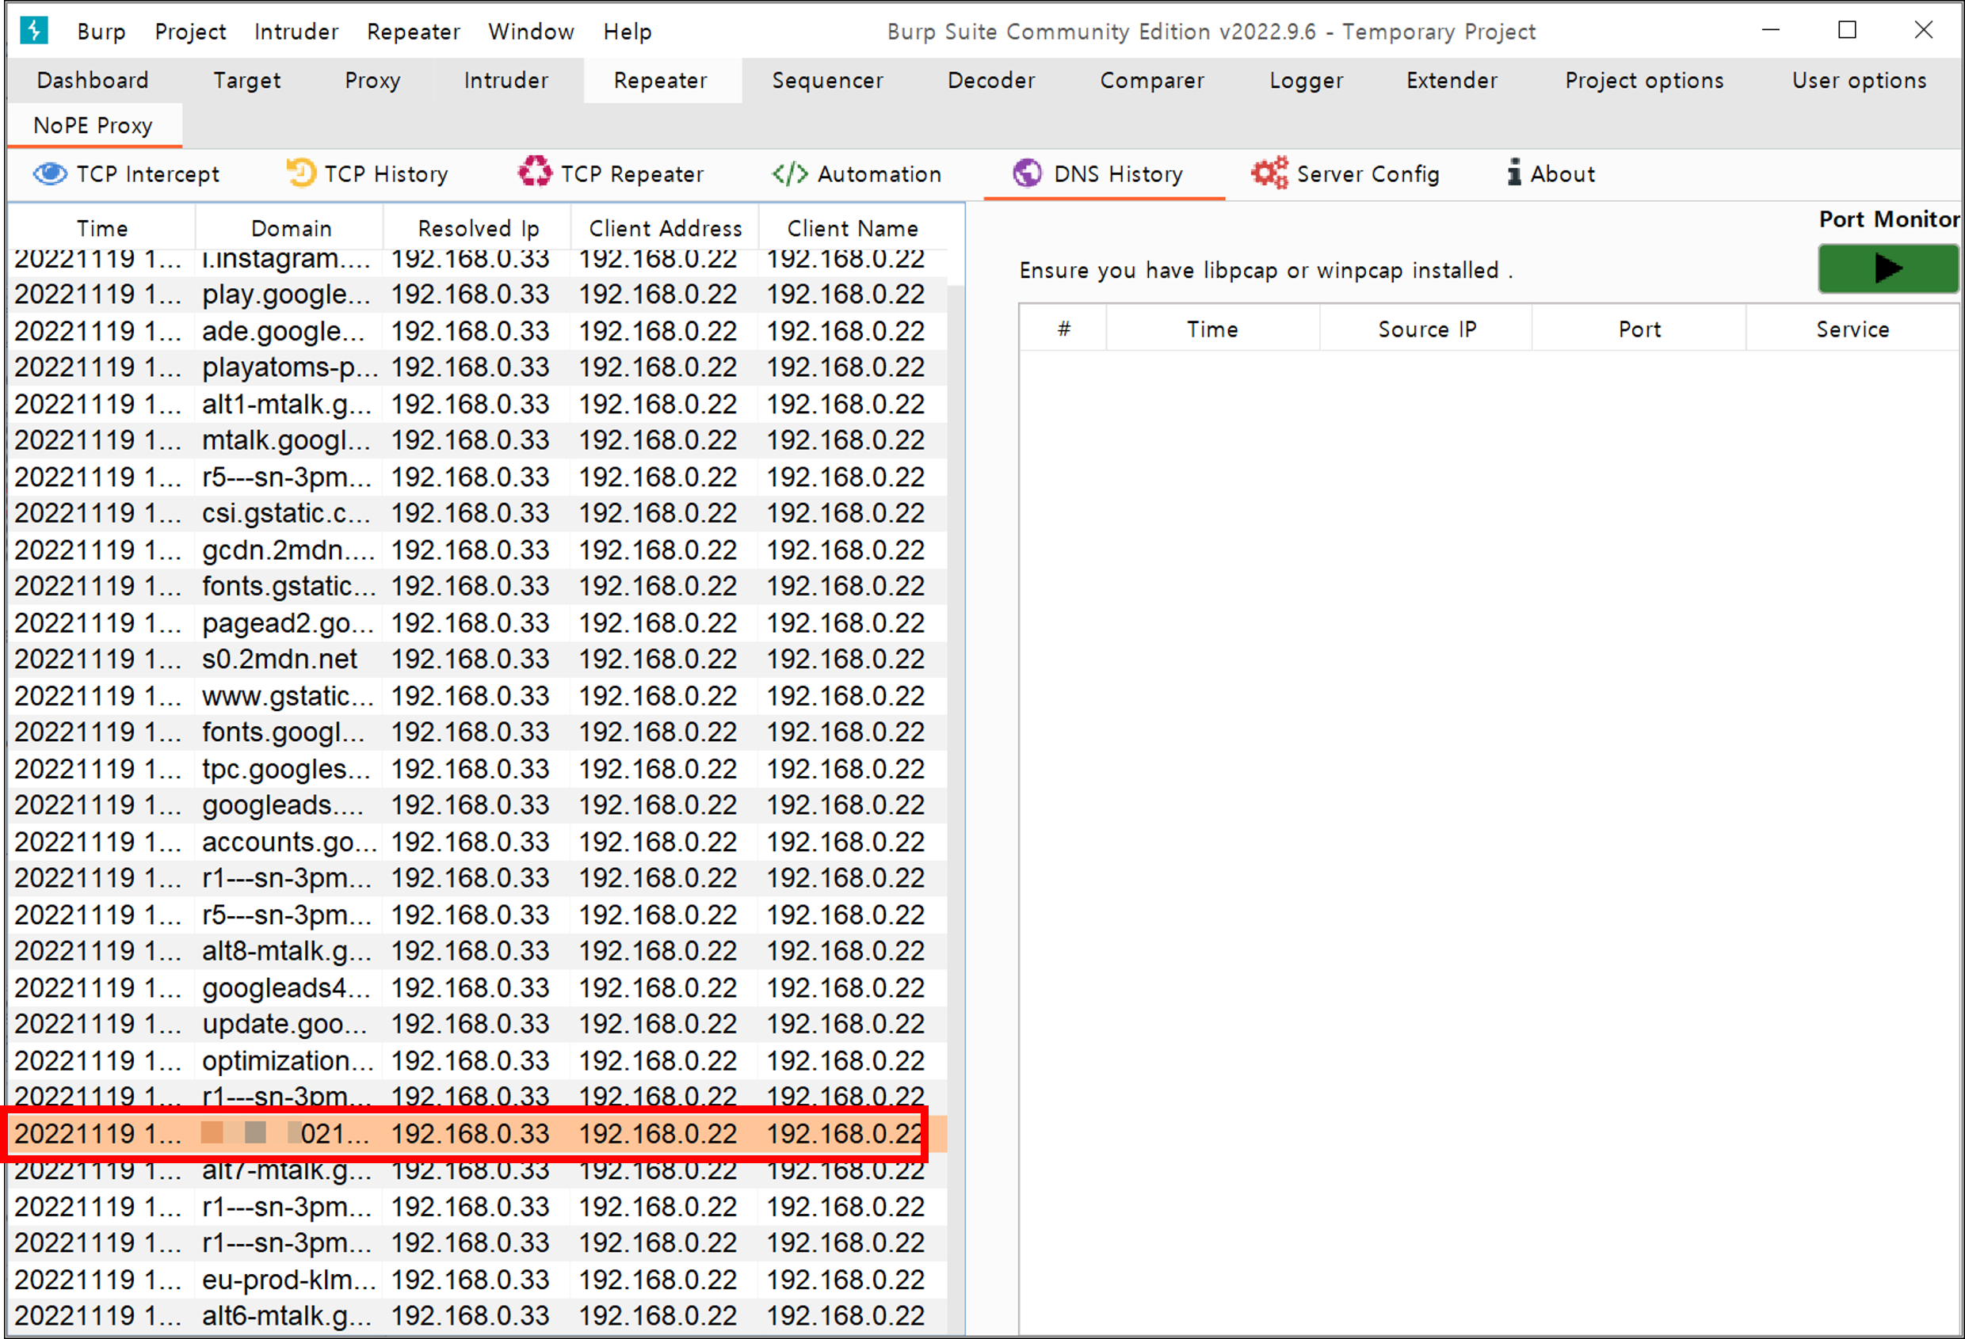This screenshot has width=1965, height=1339.
Task: Open the Help menu
Action: [x=627, y=31]
